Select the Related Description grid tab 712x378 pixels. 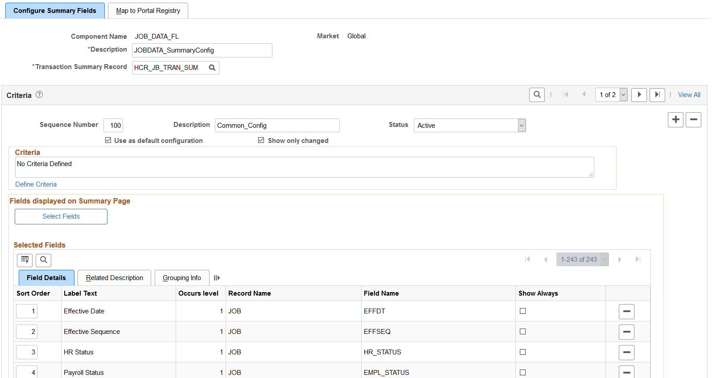tap(115, 278)
